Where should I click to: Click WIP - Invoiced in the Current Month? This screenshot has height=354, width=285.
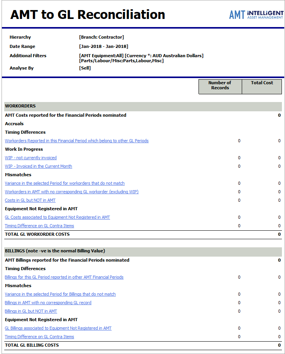(38, 166)
